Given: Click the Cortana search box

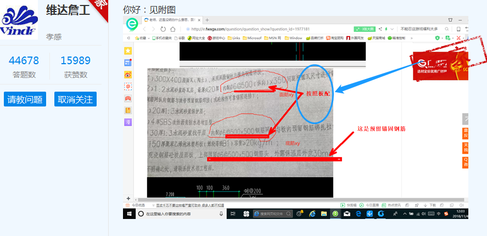Looking at the screenshot, I should tap(181, 213).
